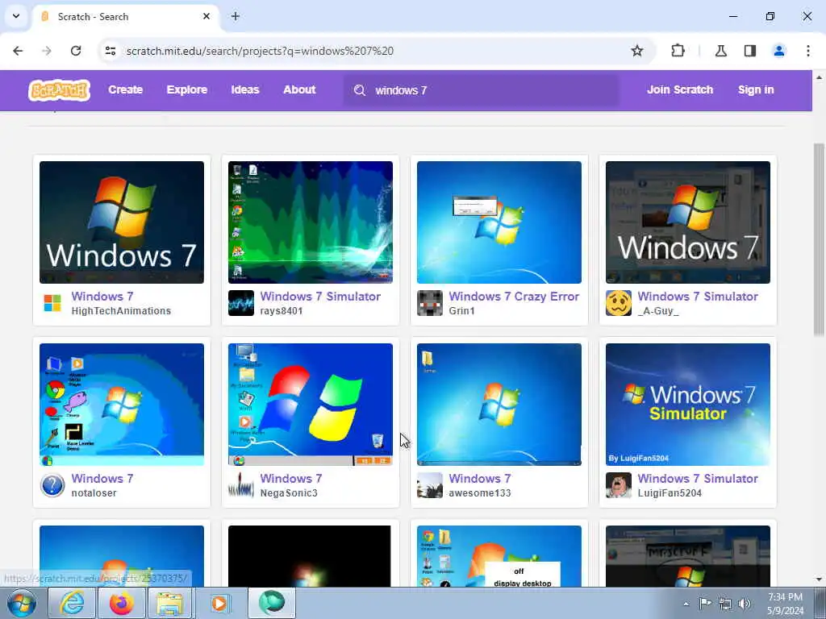Open LuigiFan5204's Windows 7 Simulator thumbnail

(x=687, y=405)
